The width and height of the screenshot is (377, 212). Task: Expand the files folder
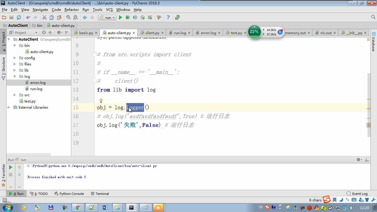point(15,64)
